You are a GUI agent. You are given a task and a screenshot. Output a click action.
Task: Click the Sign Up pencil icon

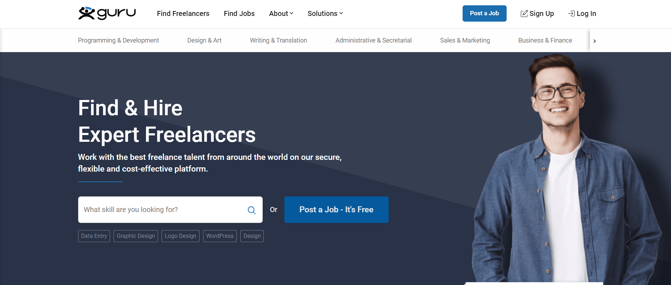524,13
